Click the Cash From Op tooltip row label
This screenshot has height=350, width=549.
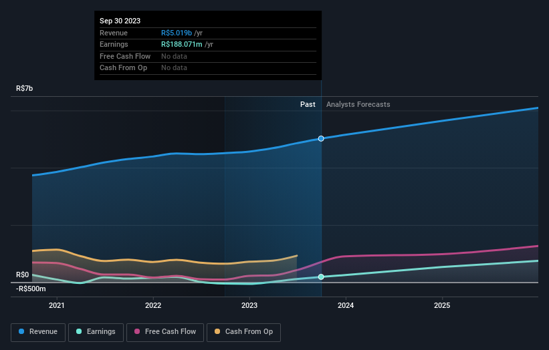pos(123,68)
